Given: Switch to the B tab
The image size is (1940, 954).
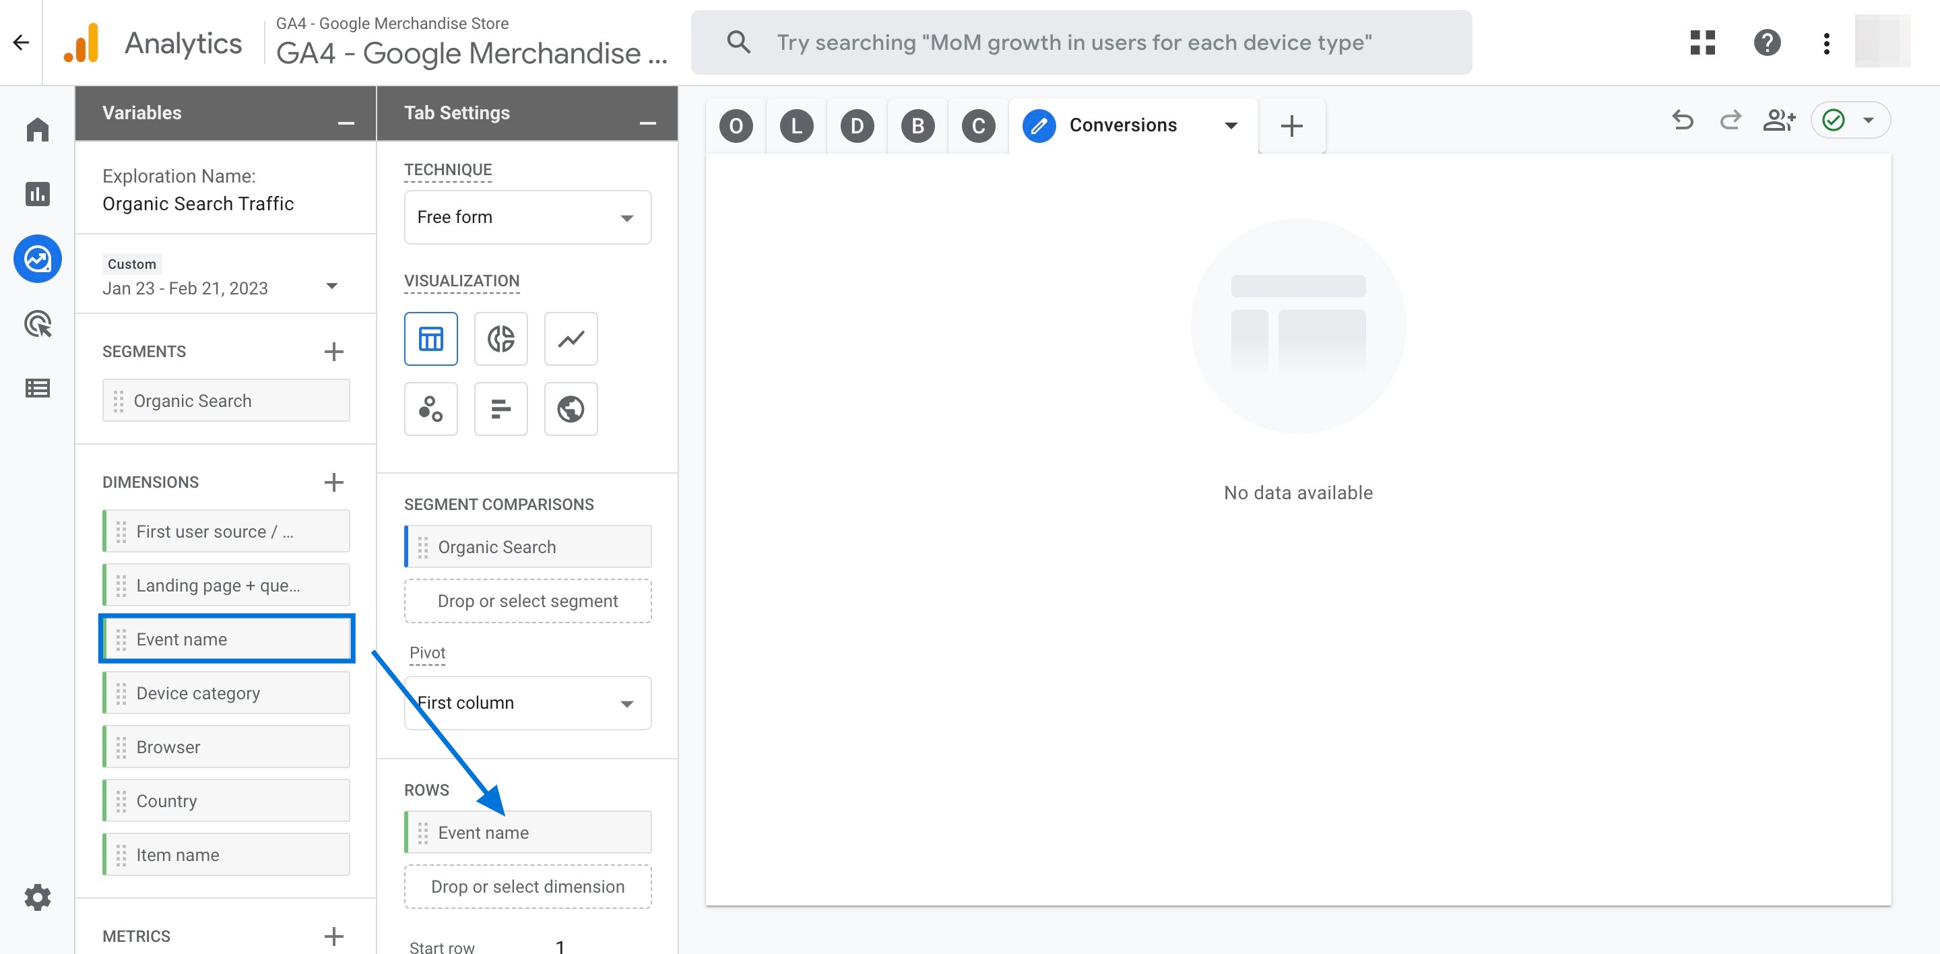Looking at the screenshot, I should (918, 126).
